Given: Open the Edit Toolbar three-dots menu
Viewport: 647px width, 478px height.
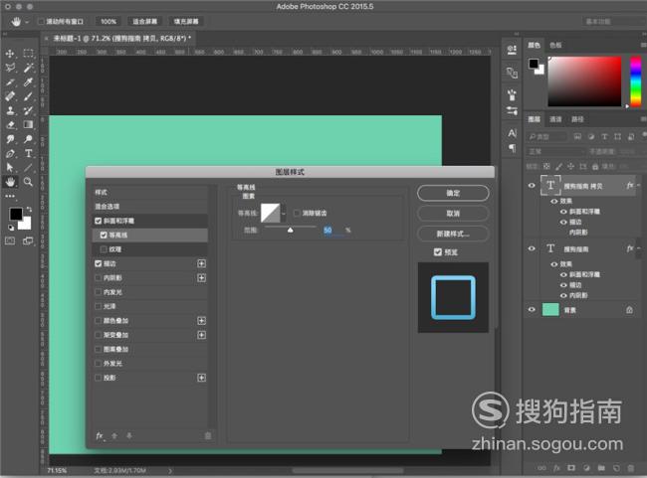Looking at the screenshot, I should click(10, 196).
